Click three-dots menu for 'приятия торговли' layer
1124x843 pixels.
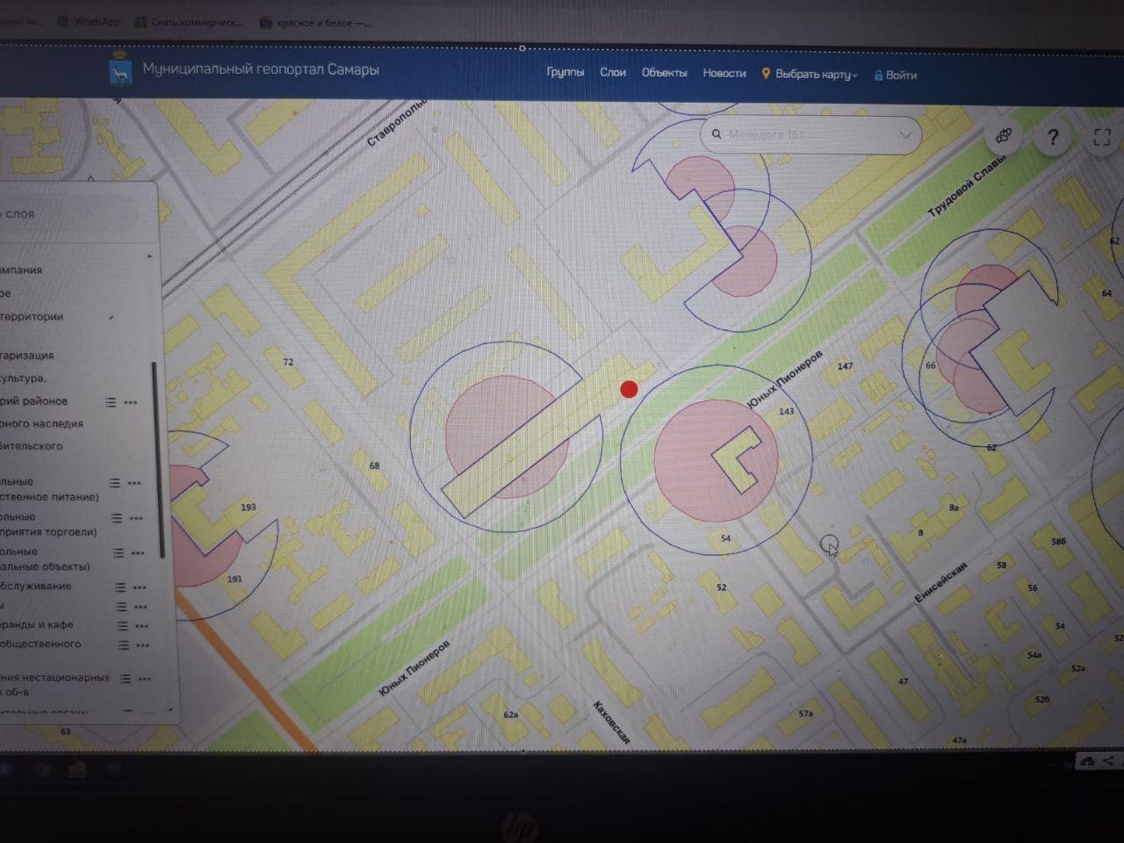click(x=136, y=518)
